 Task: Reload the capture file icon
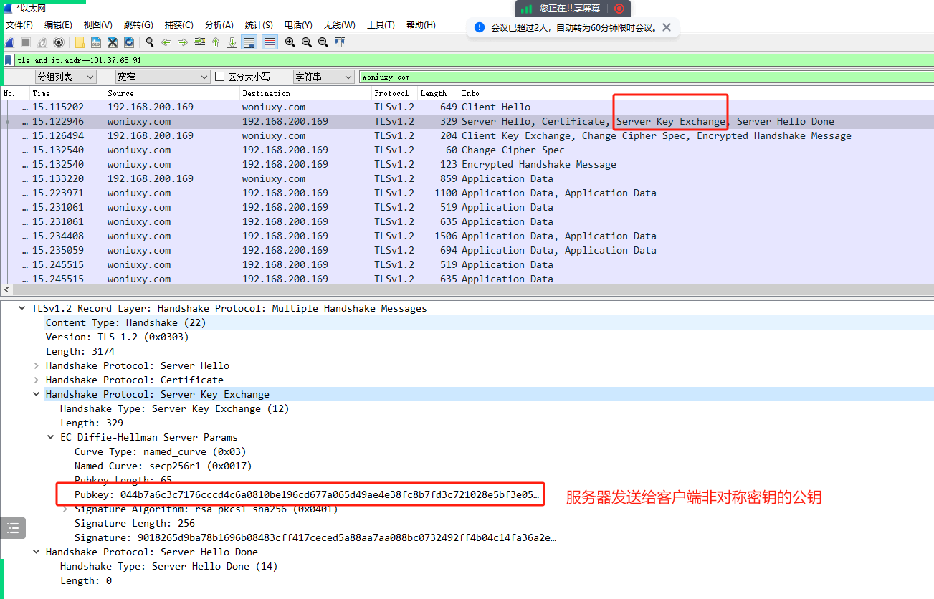[x=129, y=42]
